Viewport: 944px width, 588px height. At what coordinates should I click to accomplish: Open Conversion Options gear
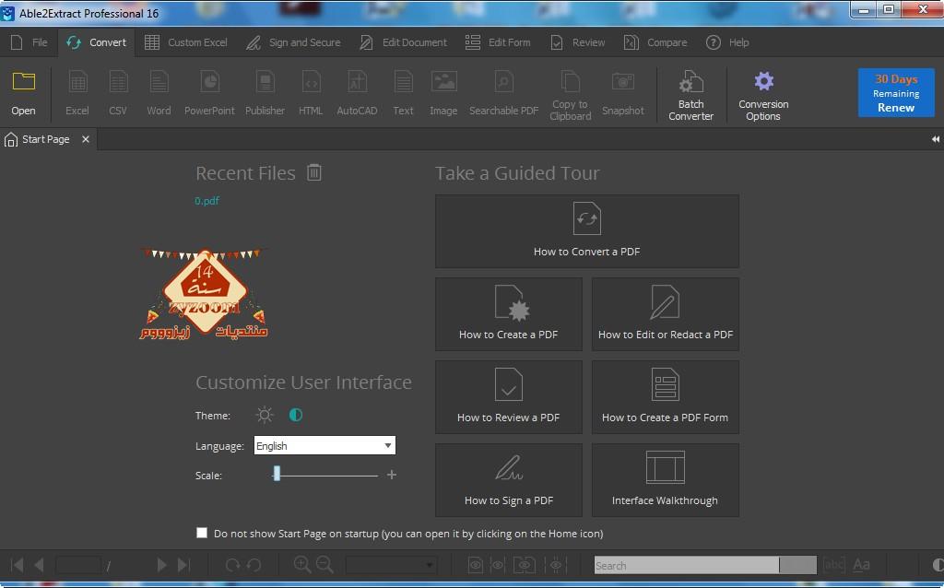763,95
